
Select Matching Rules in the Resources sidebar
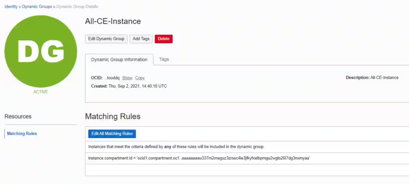(22, 133)
